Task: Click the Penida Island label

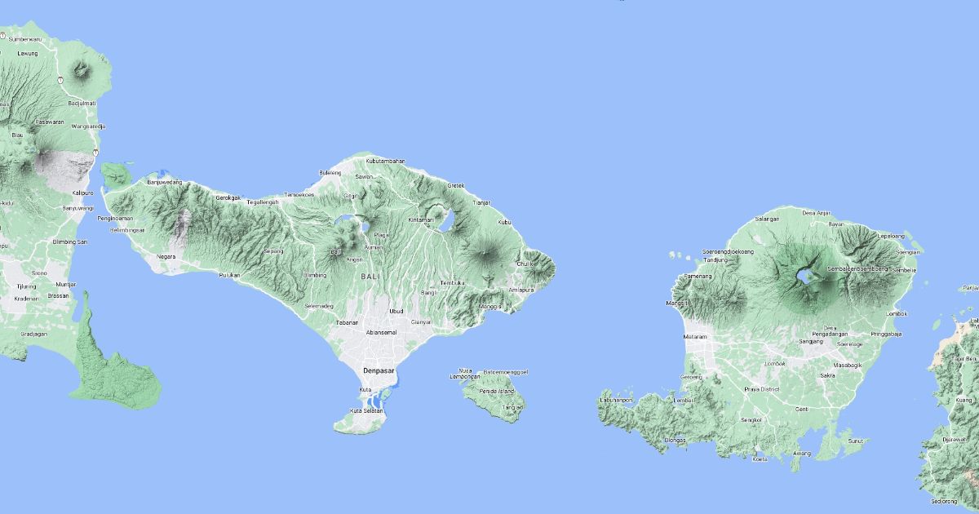Action: point(498,390)
